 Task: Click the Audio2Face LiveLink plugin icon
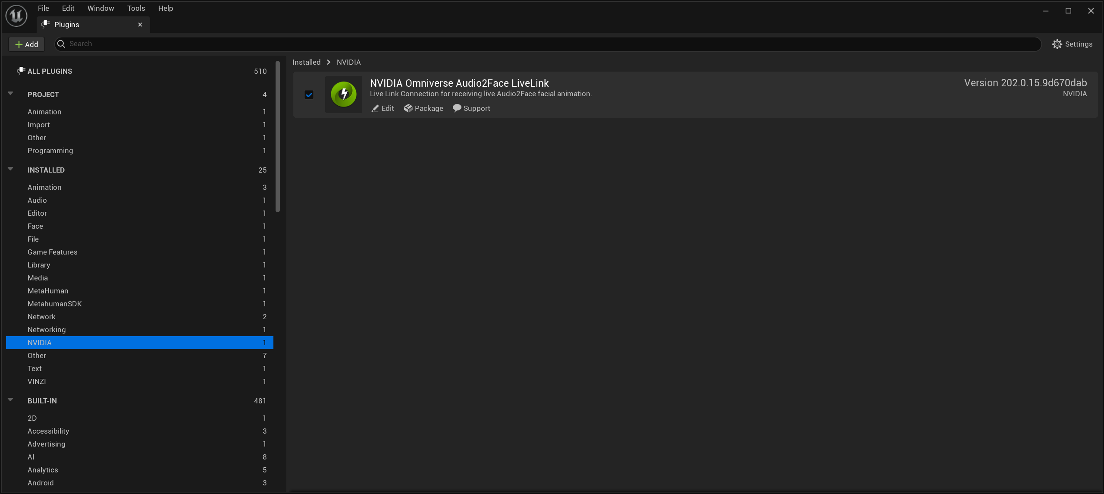(343, 94)
